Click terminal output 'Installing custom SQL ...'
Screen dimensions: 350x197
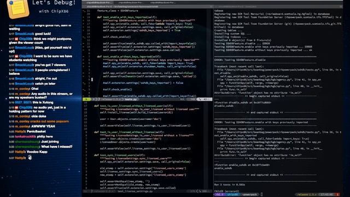tap(232, 34)
